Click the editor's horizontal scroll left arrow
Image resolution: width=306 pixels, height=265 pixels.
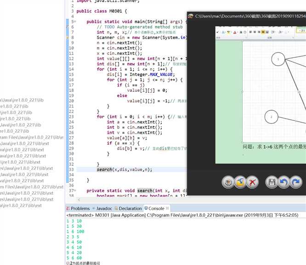[x=79, y=200]
